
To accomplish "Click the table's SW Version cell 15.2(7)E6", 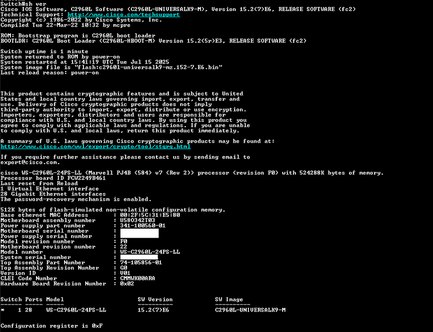I will click(154, 310).
